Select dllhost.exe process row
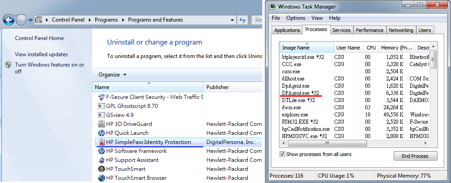The height and width of the screenshot is (183, 451). click(355, 79)
